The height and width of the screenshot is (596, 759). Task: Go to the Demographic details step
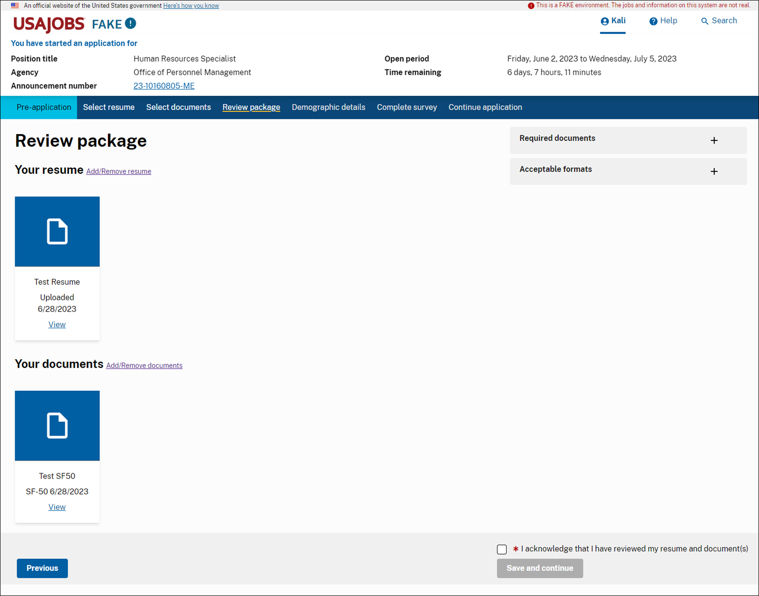point(329,107)
